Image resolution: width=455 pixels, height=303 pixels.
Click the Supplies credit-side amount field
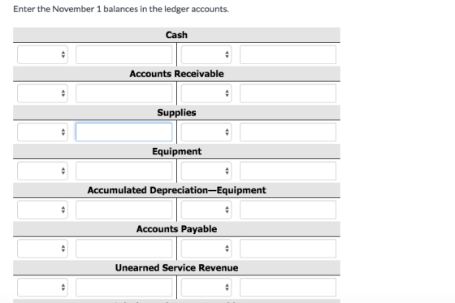pos(288,132)
